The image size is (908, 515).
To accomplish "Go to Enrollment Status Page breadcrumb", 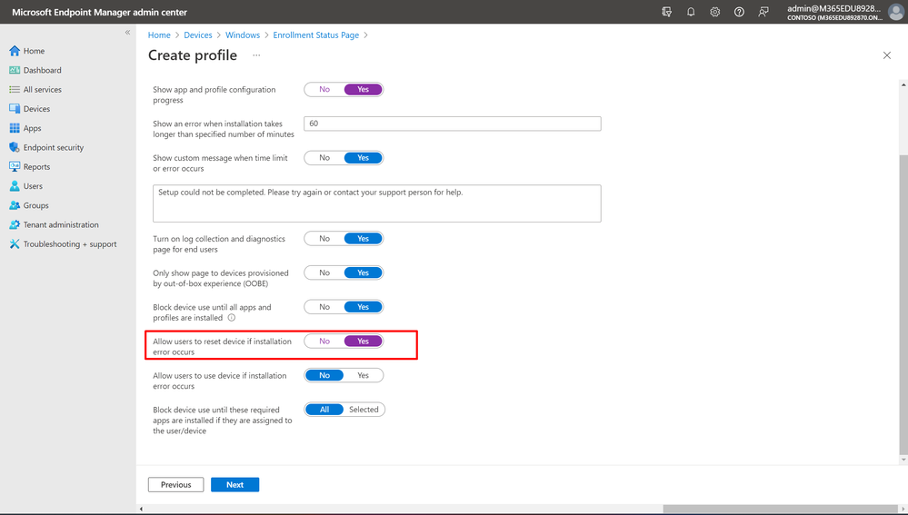I will [x=316, y=35].
